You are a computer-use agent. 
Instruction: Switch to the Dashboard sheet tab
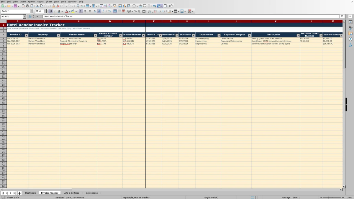pyautogui.click(x=31, y=193)
